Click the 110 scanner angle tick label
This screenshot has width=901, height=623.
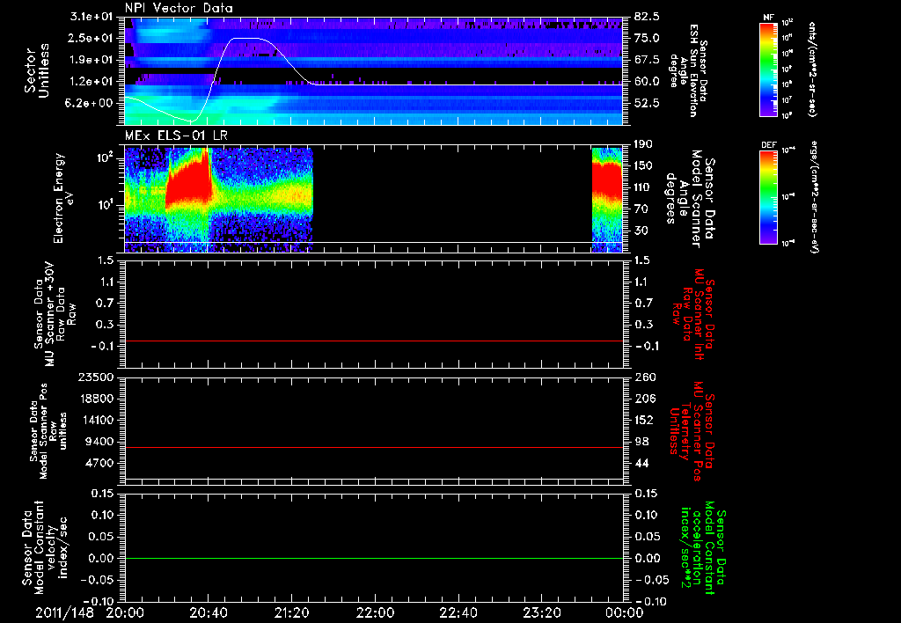click(644, 187)
